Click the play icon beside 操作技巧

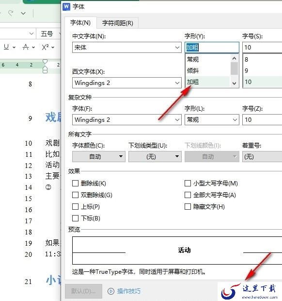[111, 291]
